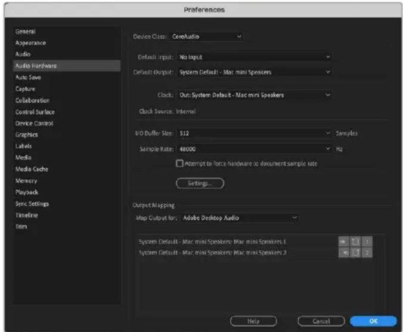This screenshot has width=403, height=332.
Task: Enable Attempt to force hardware sample rate checkbox
Action: click(x=179, y=164)
